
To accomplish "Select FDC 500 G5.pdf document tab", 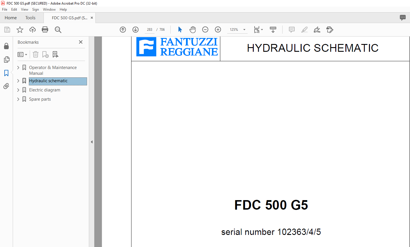I will 69,18.
